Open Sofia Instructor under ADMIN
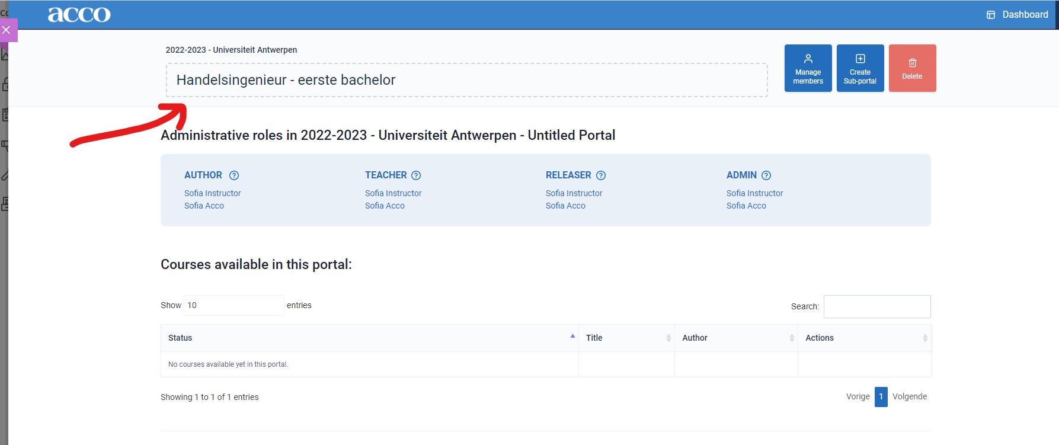Viewport: 1059px width, 445px height. click(754, 193)
